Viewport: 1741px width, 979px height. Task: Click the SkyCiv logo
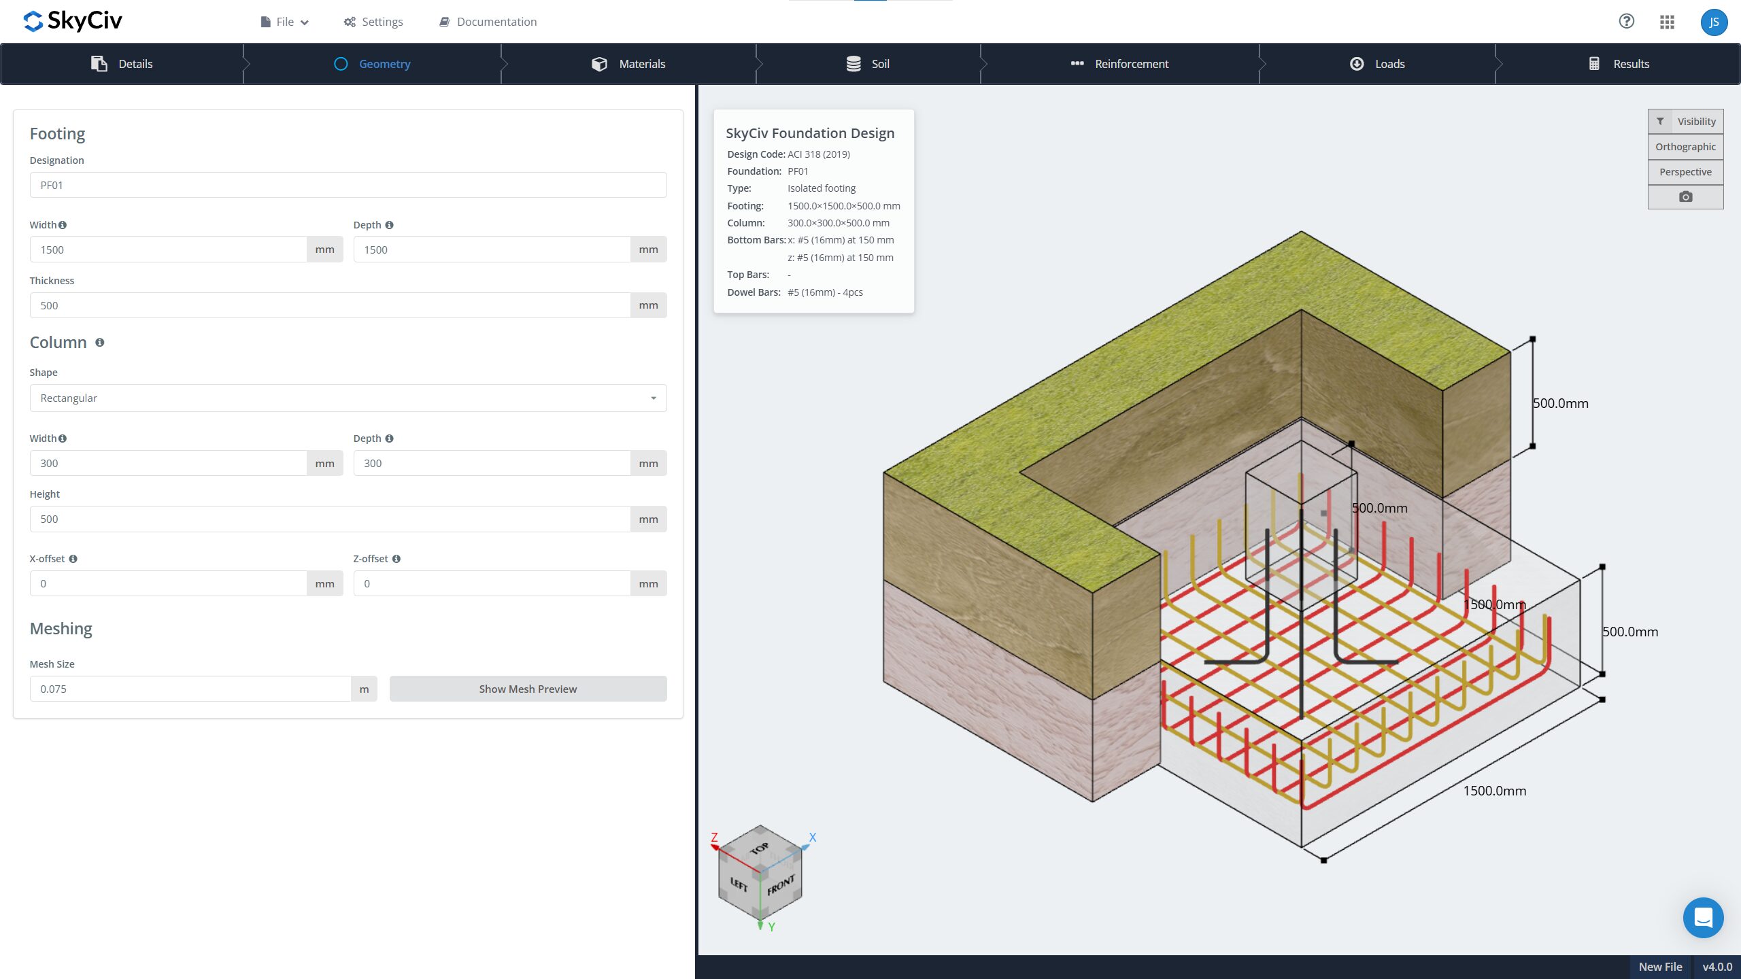coord(73,21)
